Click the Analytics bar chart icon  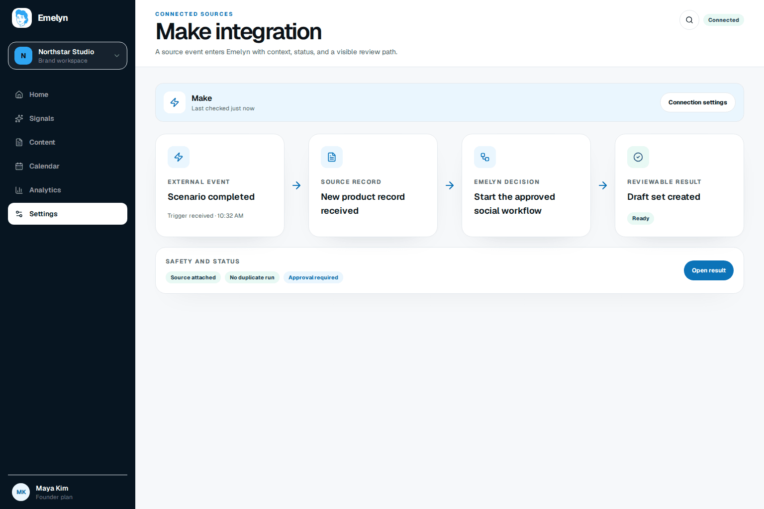pos(19,190)
